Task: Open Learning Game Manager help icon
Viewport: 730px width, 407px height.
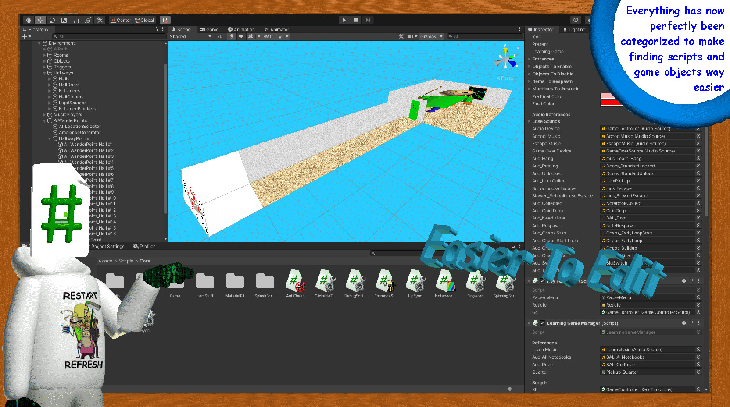Action: (684, 323)
